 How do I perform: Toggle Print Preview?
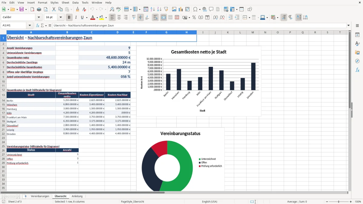(x=45, y=9)
